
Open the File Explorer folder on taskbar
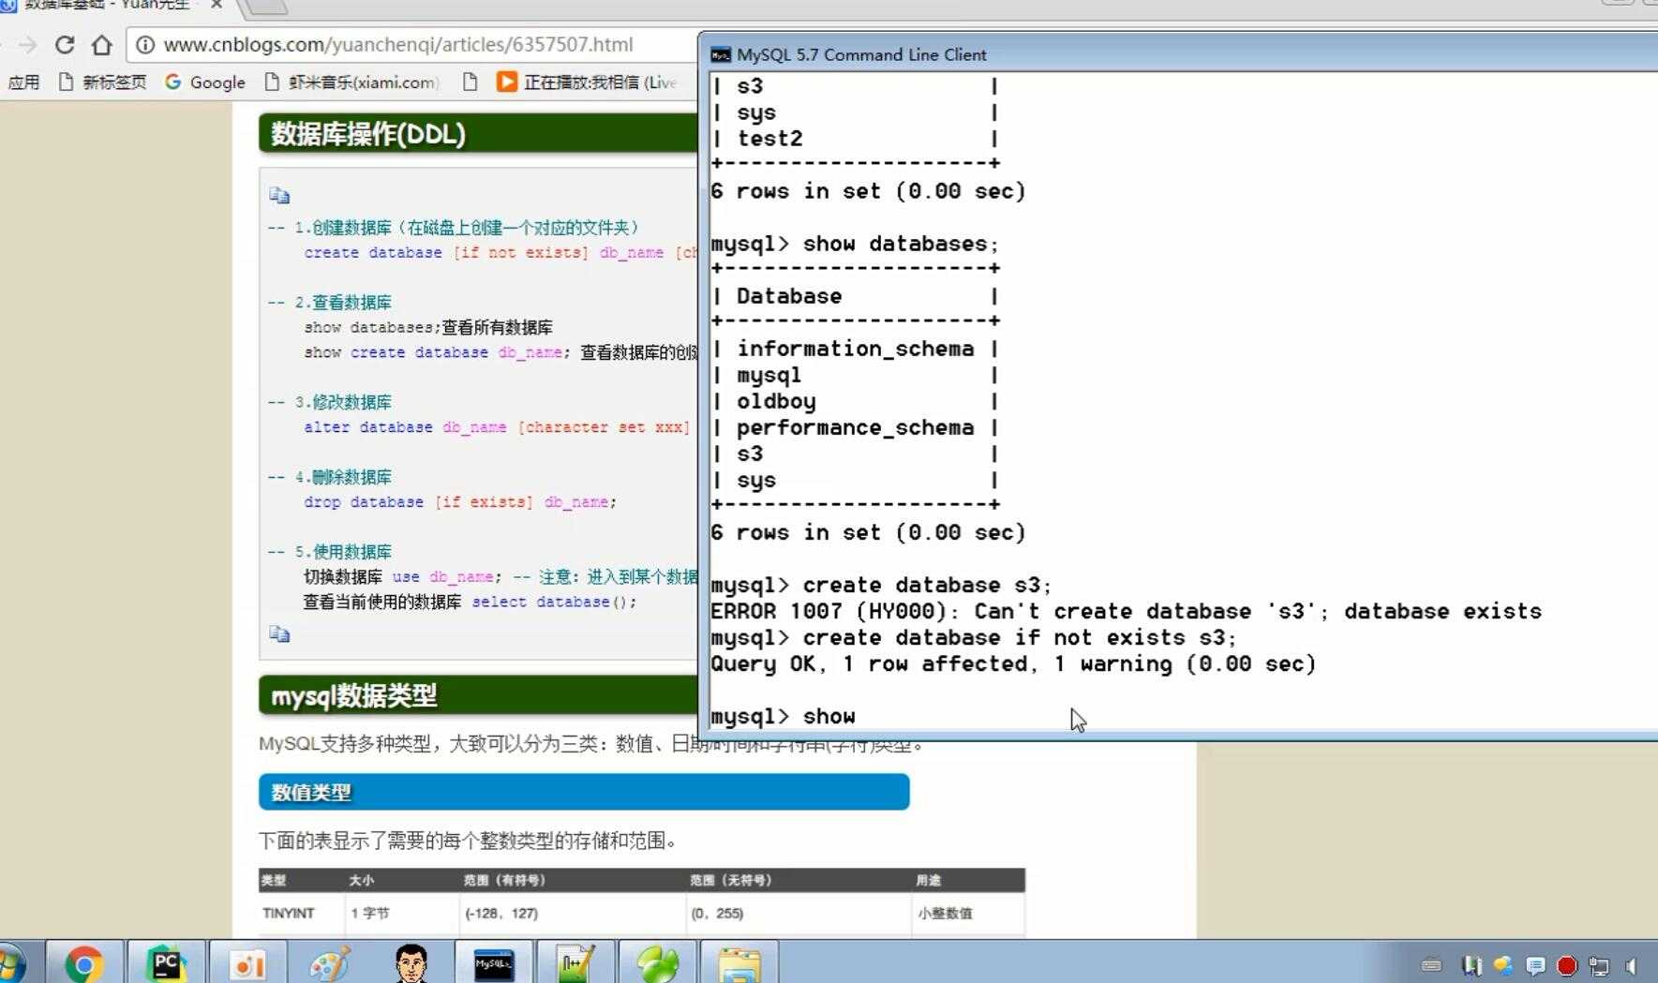(x=739, y=963)
